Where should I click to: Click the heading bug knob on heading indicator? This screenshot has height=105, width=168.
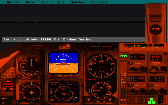click(x=39, y=102)
